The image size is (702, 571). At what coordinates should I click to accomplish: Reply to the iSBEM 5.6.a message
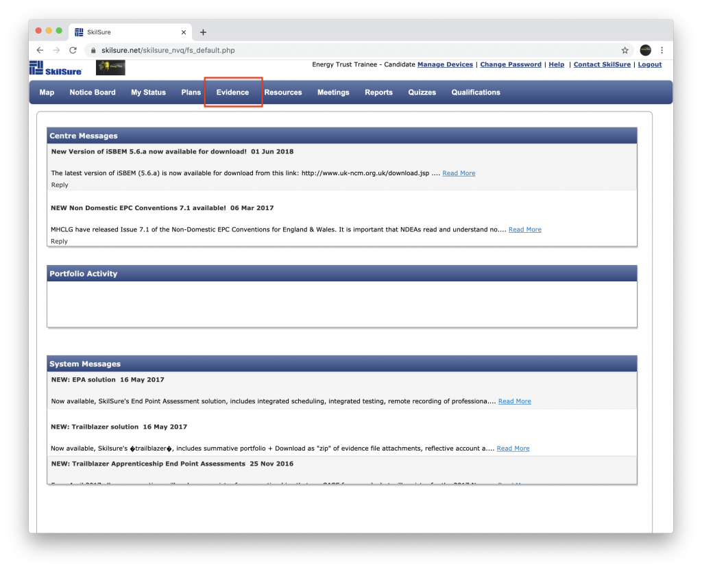[x=60, y=185]
